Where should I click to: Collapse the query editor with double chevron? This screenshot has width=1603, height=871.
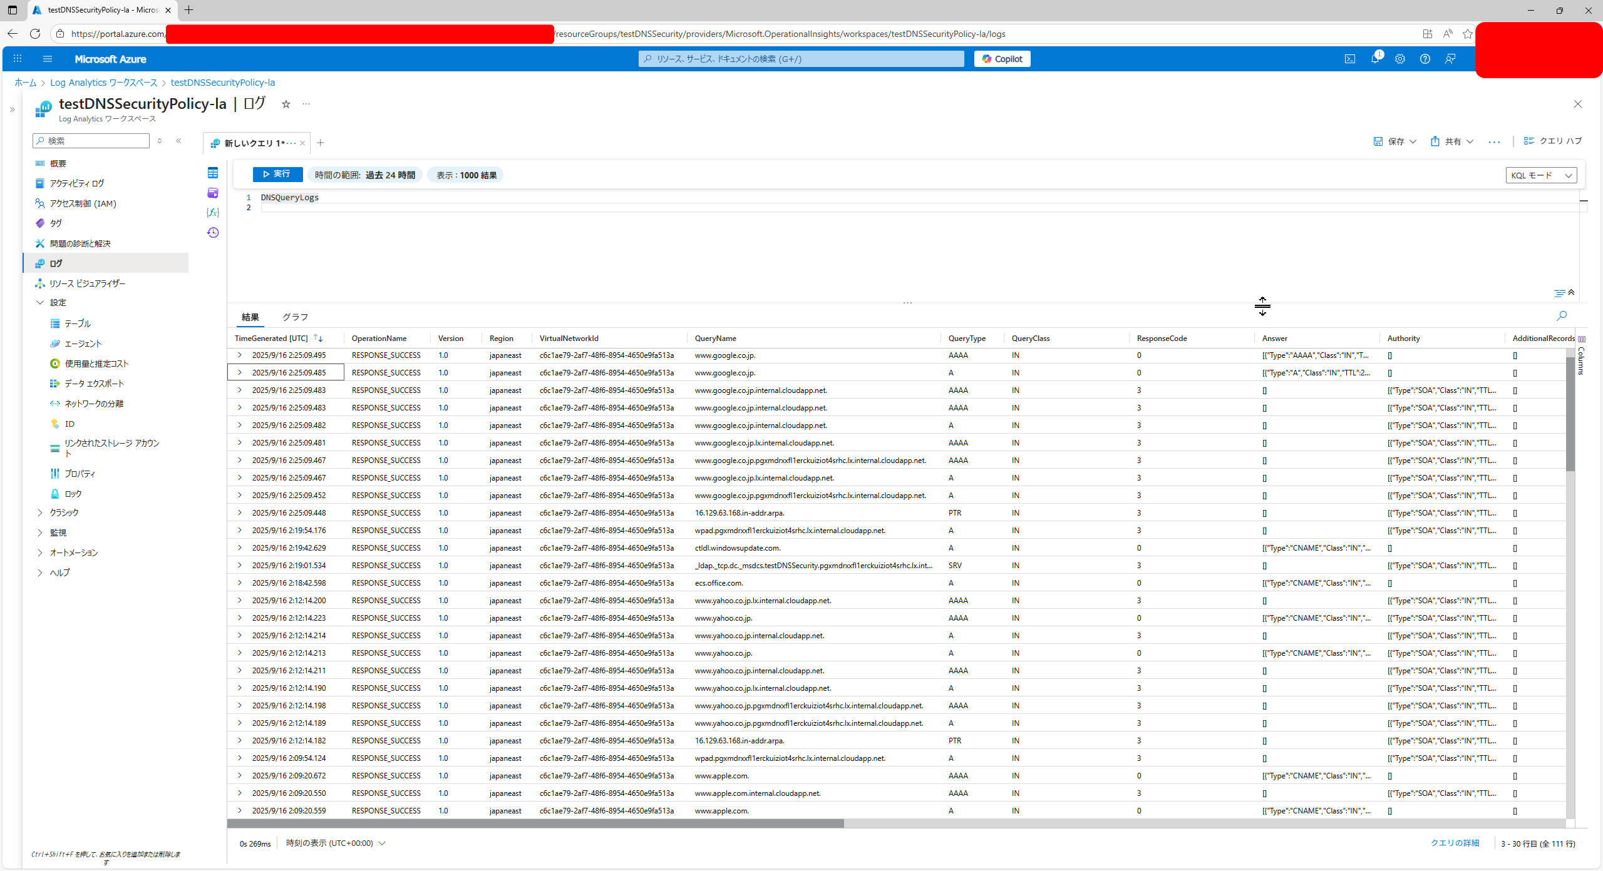[x=1571, y=292]
